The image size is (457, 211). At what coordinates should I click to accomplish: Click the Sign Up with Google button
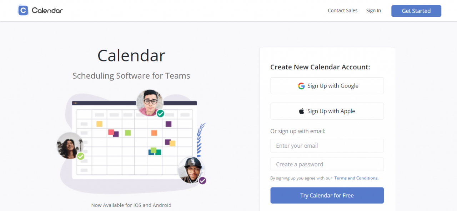pyautogui.click(x=327, y=86)
